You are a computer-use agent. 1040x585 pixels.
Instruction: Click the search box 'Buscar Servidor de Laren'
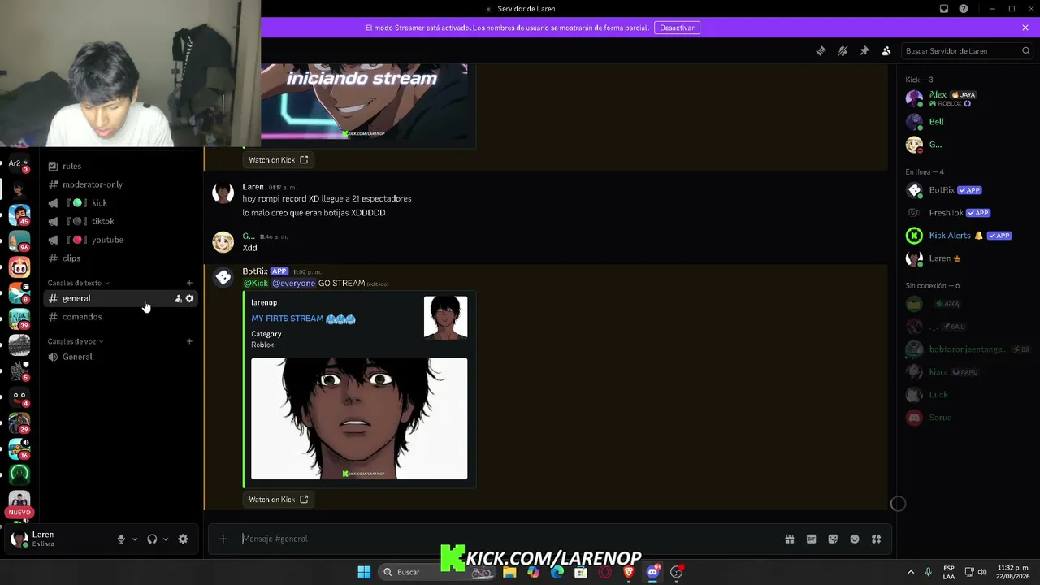point(967,51)
